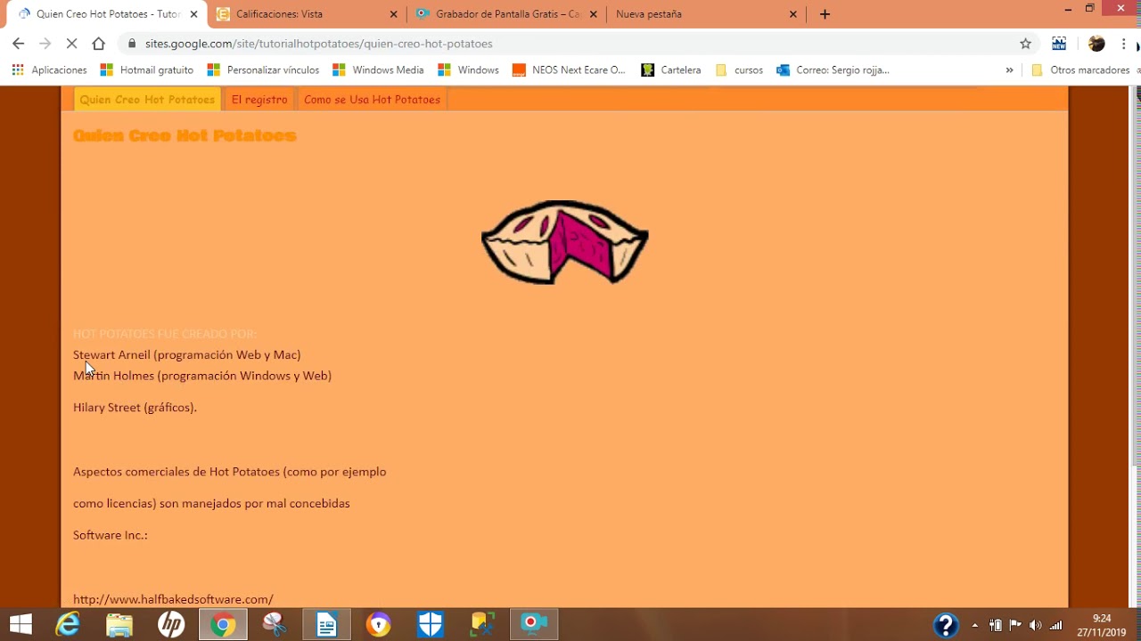Open the Windows Start menu
The height and width of the screenshot is (641, 1141).
coord(20,625)
